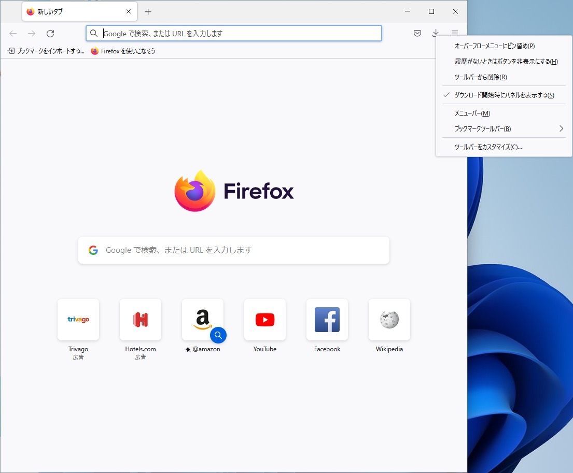This screenshot has height=473, width=573.
Task: Minimize the Firefox window
Action: pyautogui.click(x=408, y=12)
